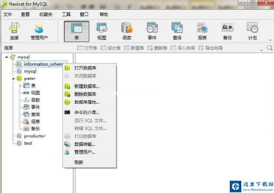Choose 数据库属性... from the context menu
The image size is (274, 193).
coord(90,102)
